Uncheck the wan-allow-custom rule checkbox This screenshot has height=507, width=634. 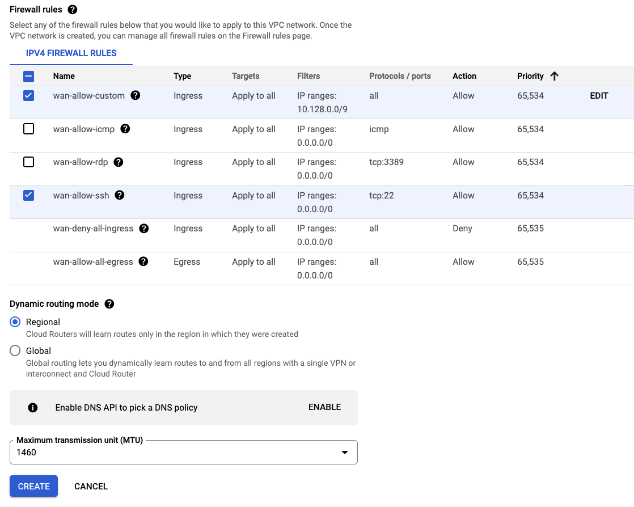point(28,96)
